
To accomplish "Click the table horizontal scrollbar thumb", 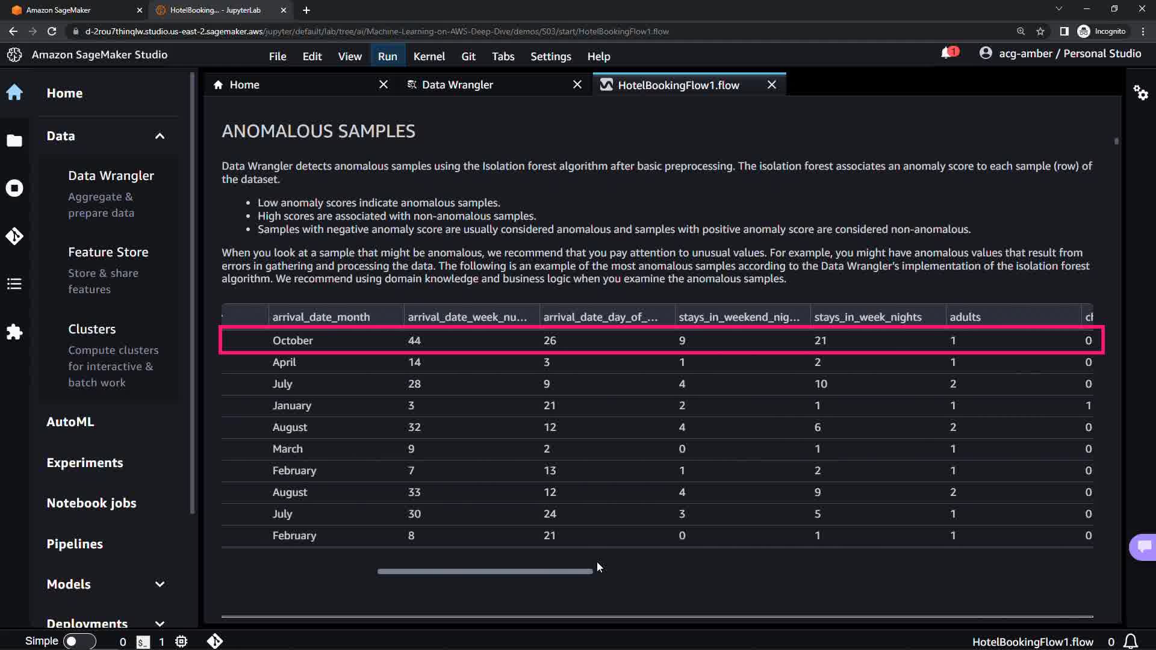I will (485, 571).
